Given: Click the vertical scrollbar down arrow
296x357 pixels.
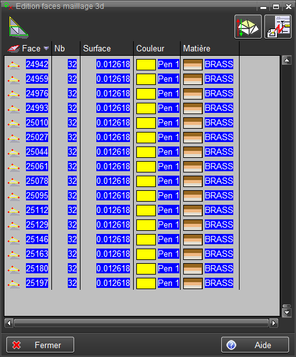Looking at the screenshot, I should [x=286, y=313].
